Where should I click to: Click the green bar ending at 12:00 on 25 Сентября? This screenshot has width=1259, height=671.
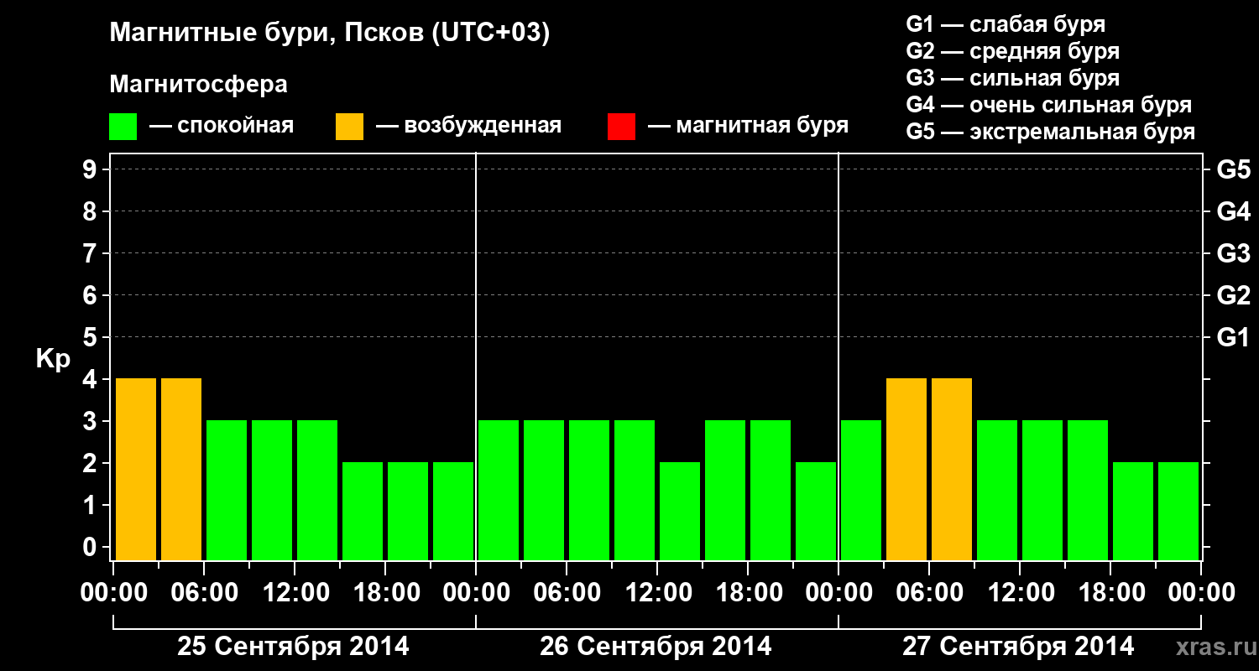click(x=272, y=490)
